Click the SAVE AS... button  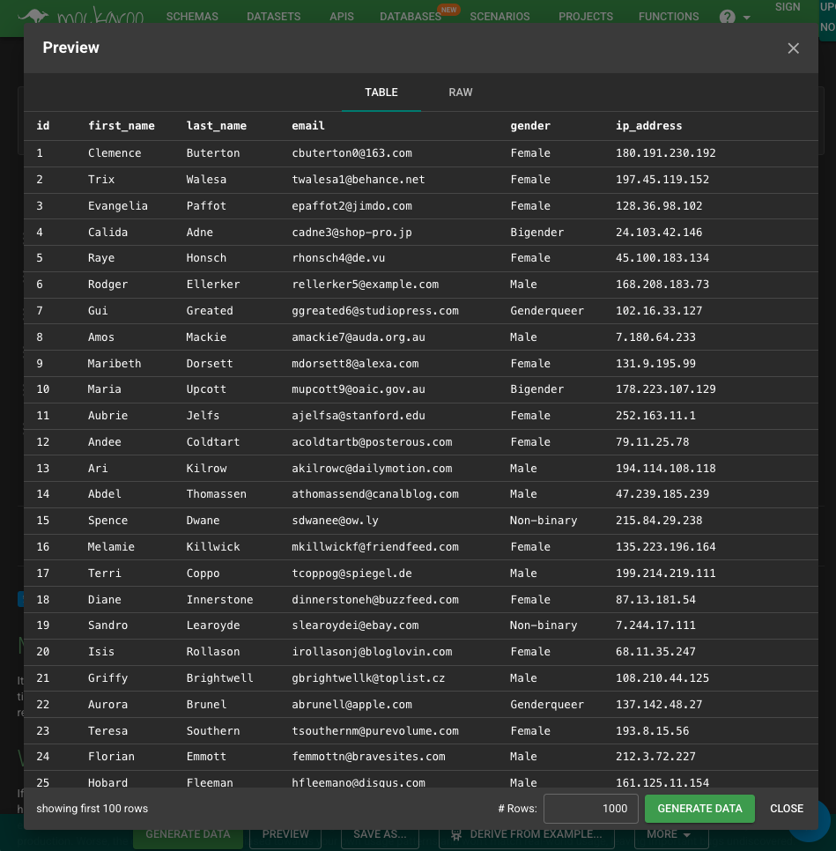pos(380,834)
